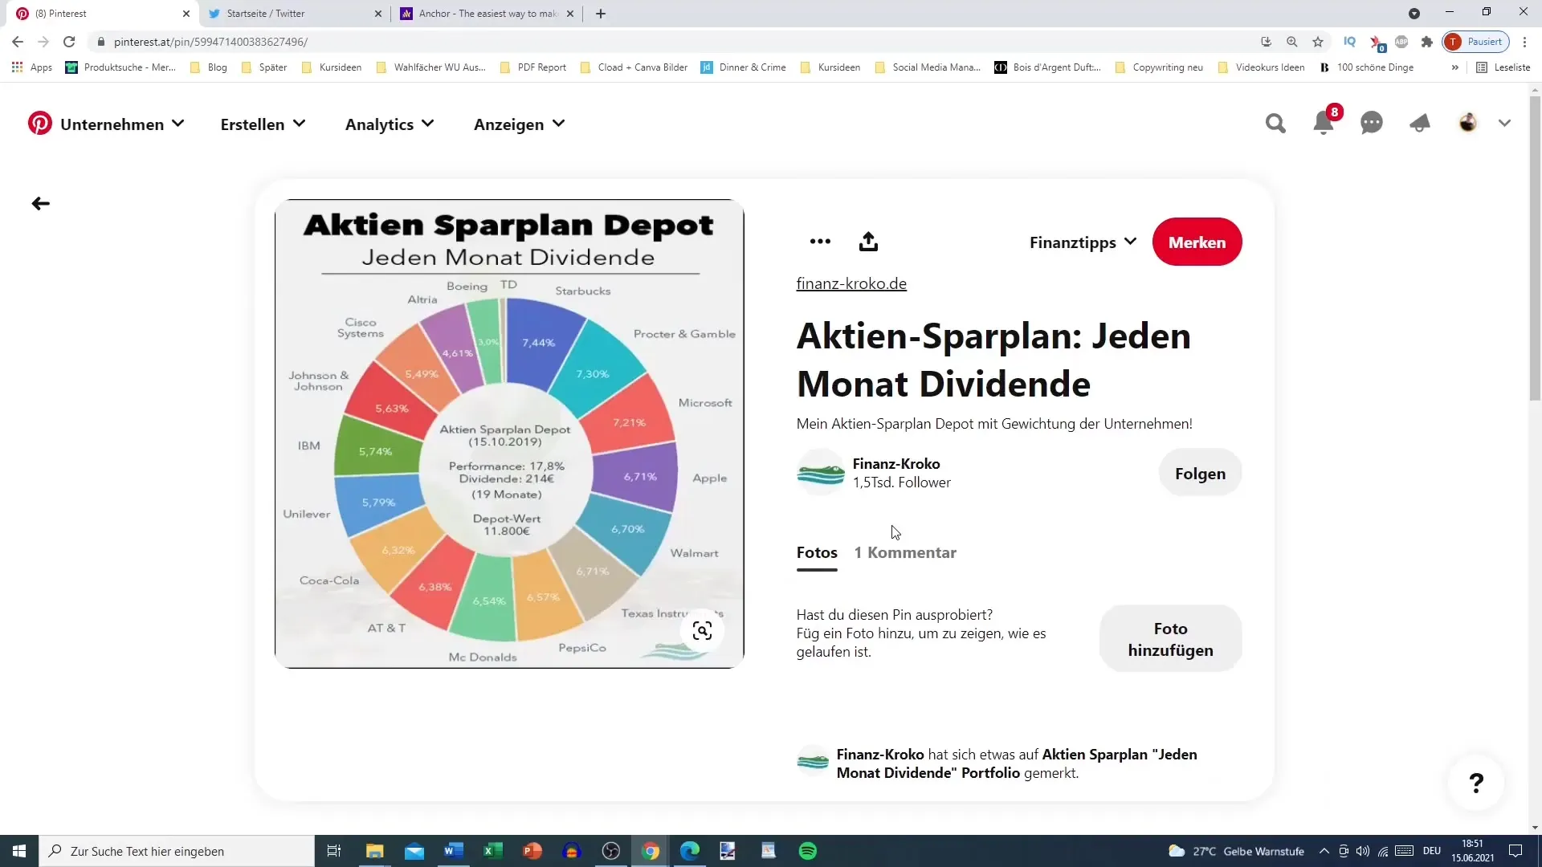Open the PDF Report bookmark
The height and width of the screenshot is (867, 1542).
coord(533,67)
